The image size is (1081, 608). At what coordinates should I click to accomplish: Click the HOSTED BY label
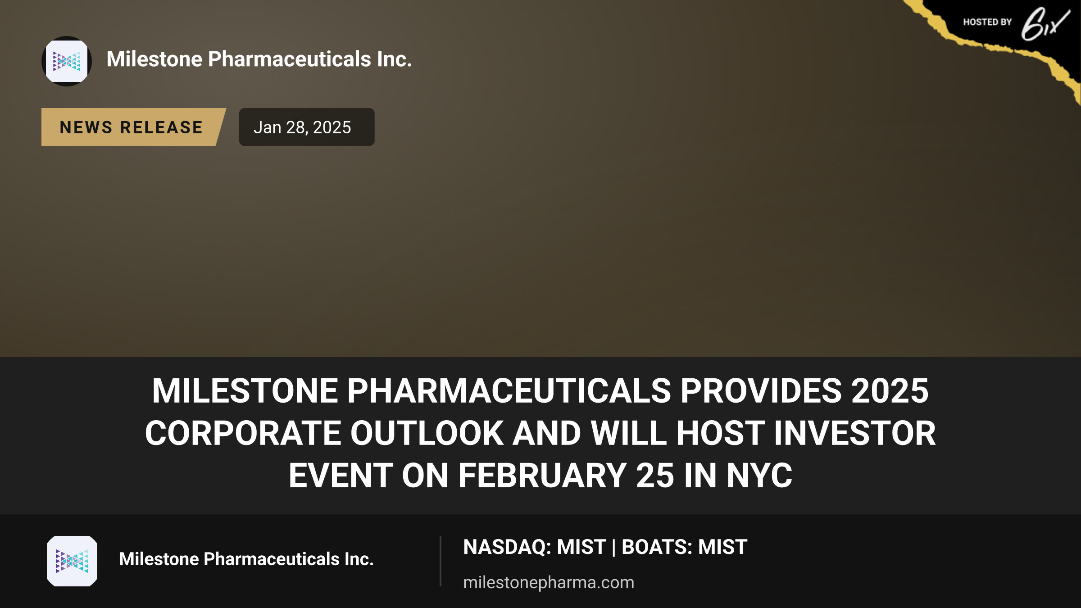tap(987, 22)
